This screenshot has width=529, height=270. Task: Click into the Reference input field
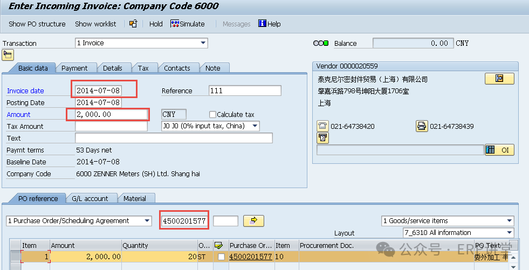[x=245, y=91]
